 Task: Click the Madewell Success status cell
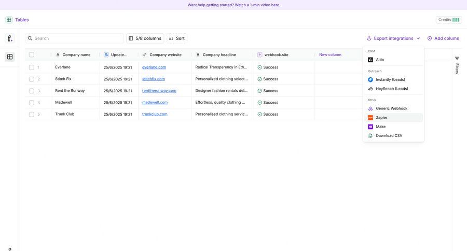[x=284, y=103]
